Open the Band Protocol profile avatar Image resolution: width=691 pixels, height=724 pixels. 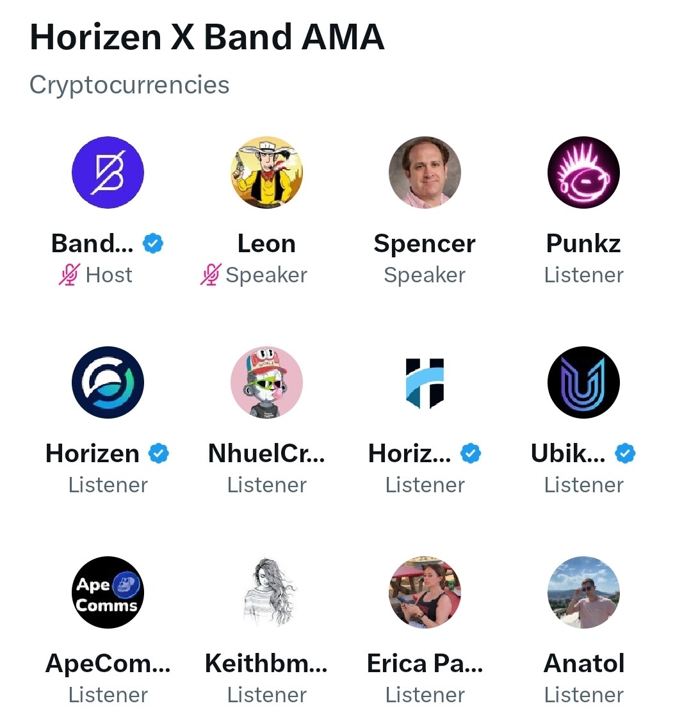tap(108, 172)
